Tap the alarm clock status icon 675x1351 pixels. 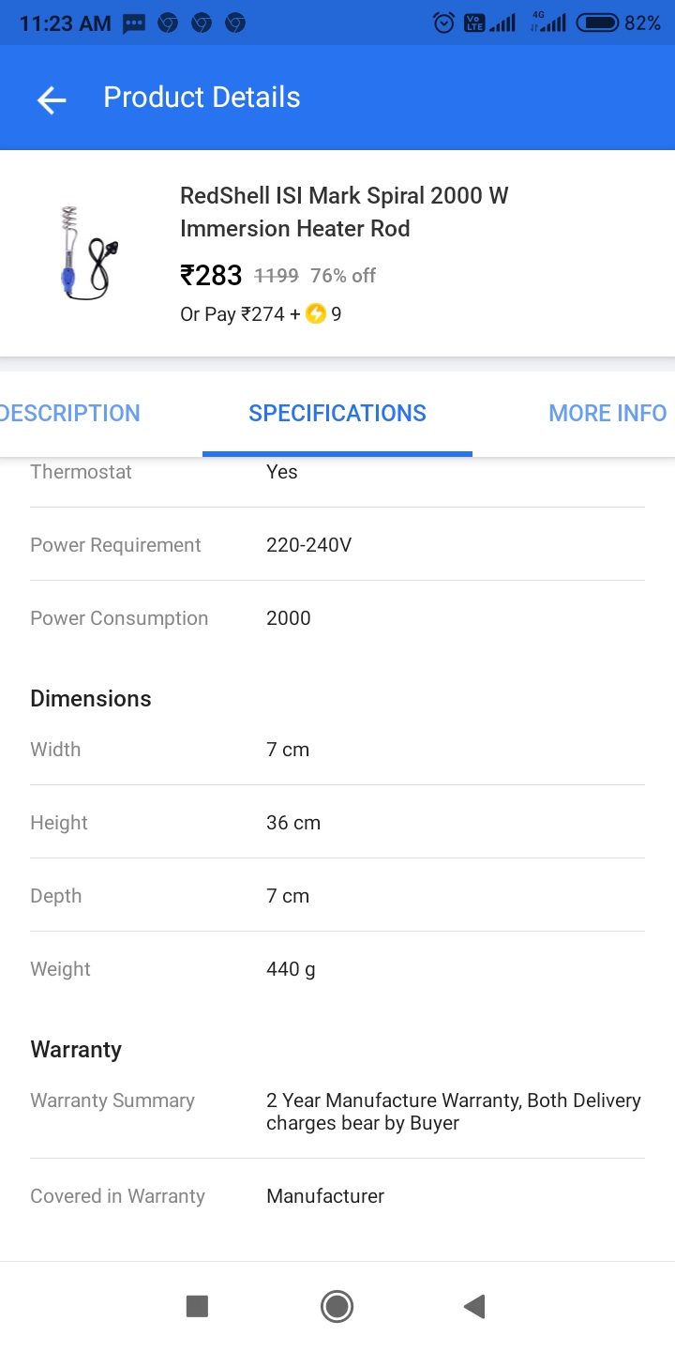click(443, 23)
